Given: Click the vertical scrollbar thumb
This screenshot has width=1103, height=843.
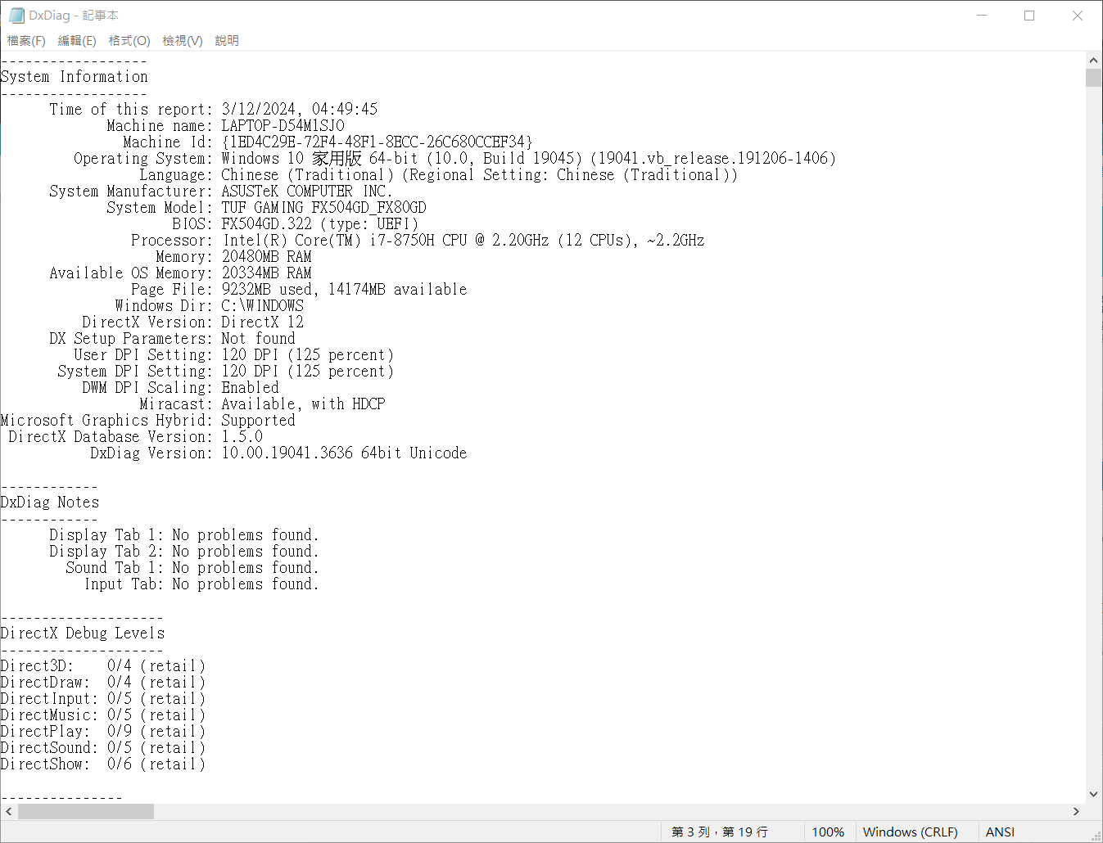Looking at the screenshot, I should click(1093, 78).
